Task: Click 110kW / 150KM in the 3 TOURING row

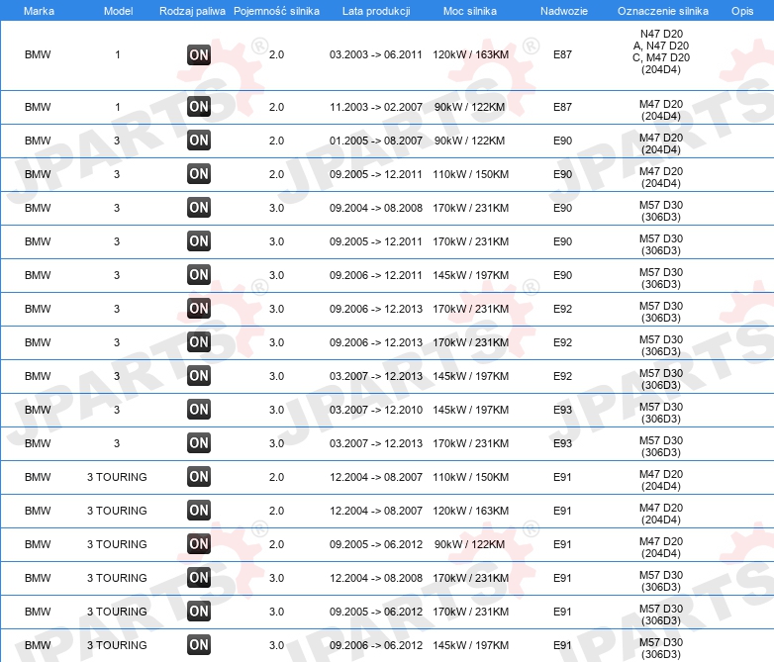Action: 470,477
